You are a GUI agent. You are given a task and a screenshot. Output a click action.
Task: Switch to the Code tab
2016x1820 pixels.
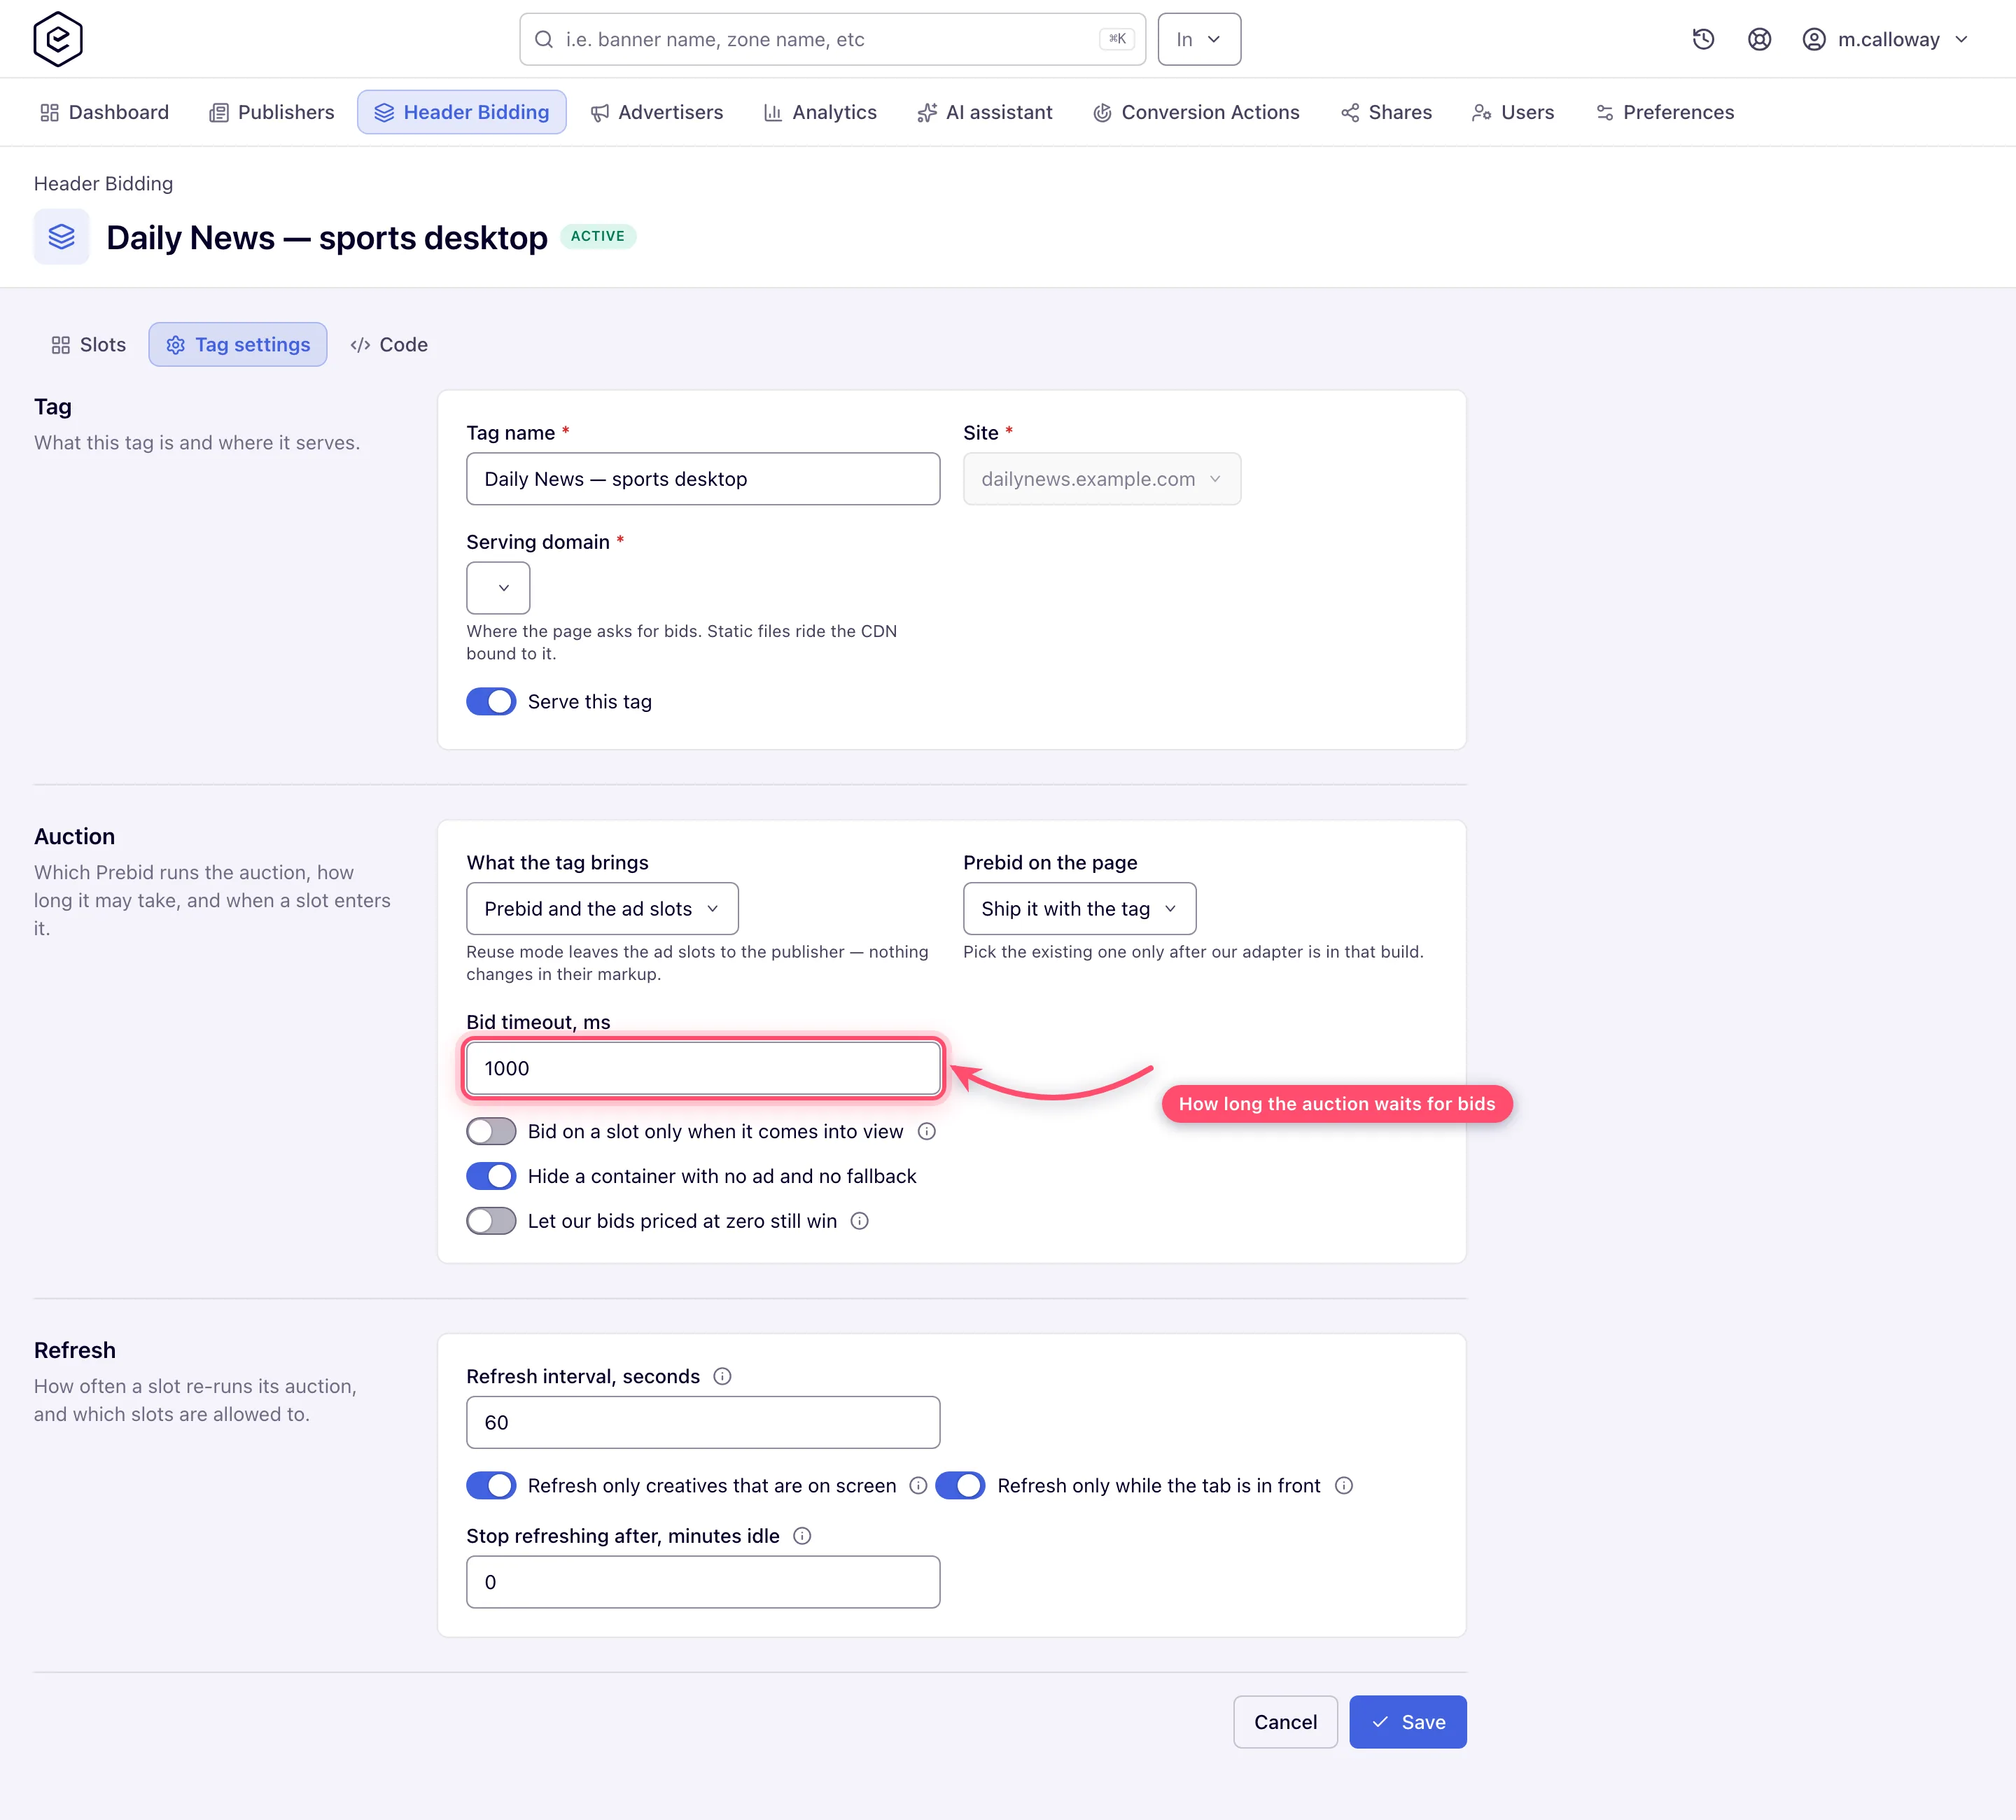tap(389, 345)
